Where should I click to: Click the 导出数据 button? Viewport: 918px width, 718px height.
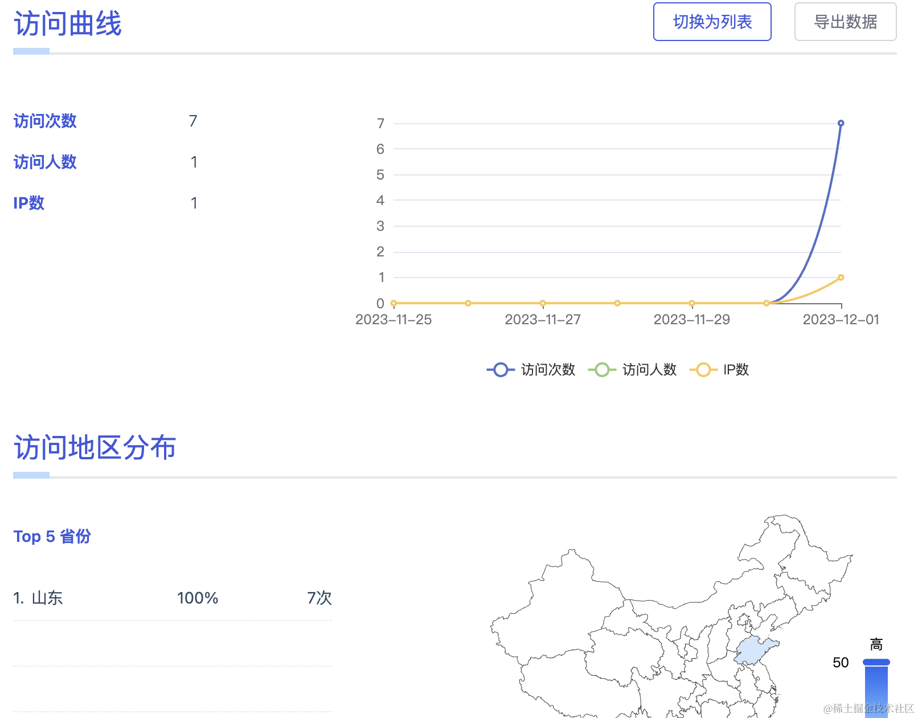tap(845, 22)
